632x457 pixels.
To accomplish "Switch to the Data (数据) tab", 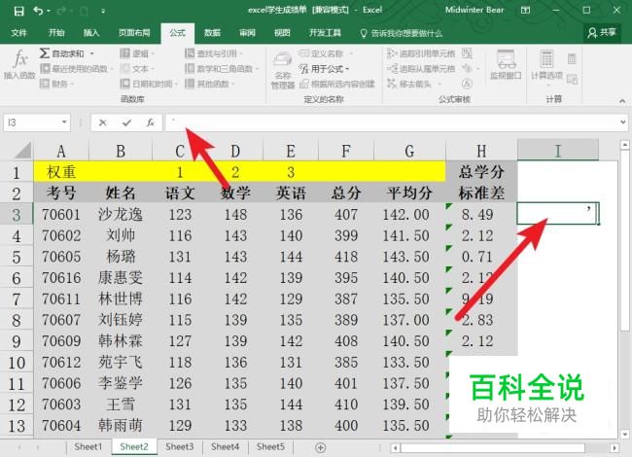I will (212, 33).
